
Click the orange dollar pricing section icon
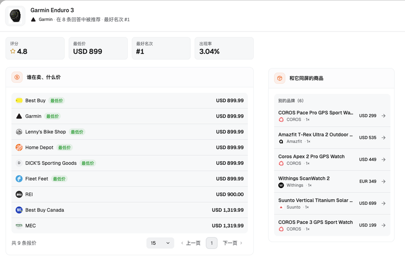coord(17,77)
